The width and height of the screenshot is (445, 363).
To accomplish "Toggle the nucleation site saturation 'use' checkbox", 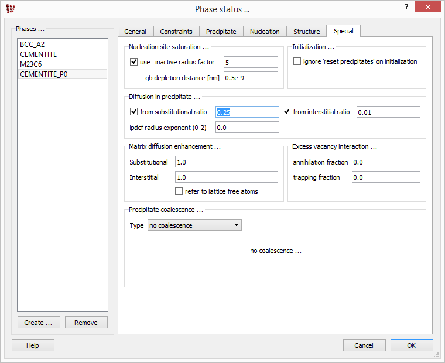I will click(x=133, y=62).
